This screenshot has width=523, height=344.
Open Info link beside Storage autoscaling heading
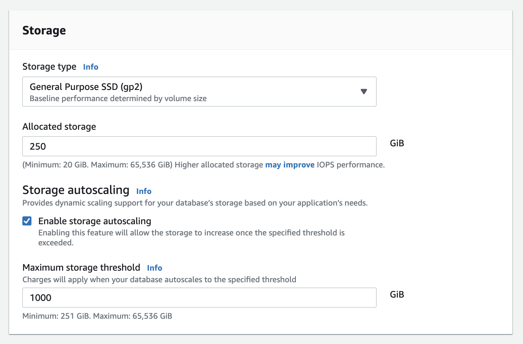[144, 191]
